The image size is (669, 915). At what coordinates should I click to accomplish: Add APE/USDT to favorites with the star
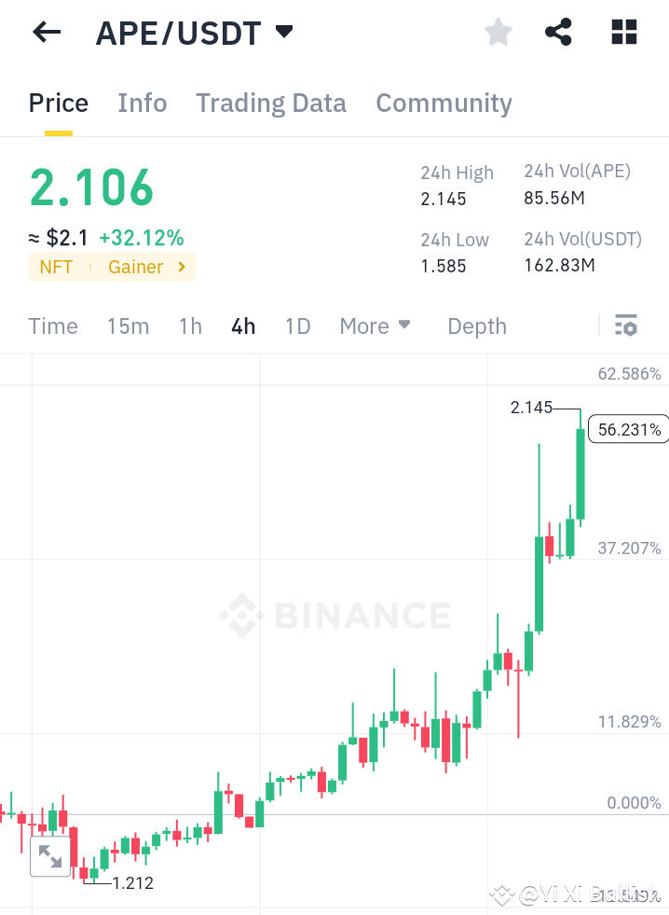click(x=498, y=32)
